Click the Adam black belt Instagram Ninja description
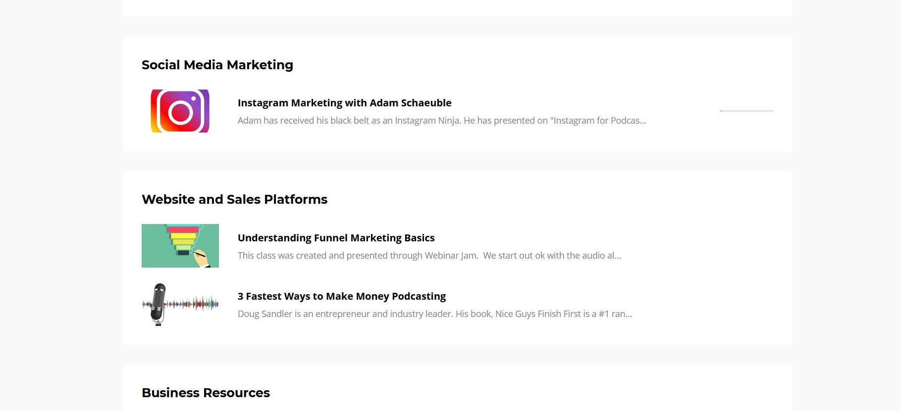 (441, 121)
